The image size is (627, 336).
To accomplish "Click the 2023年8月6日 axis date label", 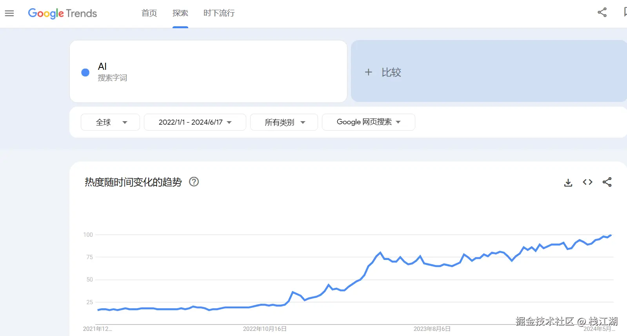I will coord(432,329).
